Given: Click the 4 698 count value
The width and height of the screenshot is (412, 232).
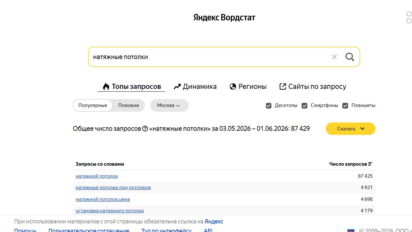Looking at the screenshot, I should (x=367, y=199).
